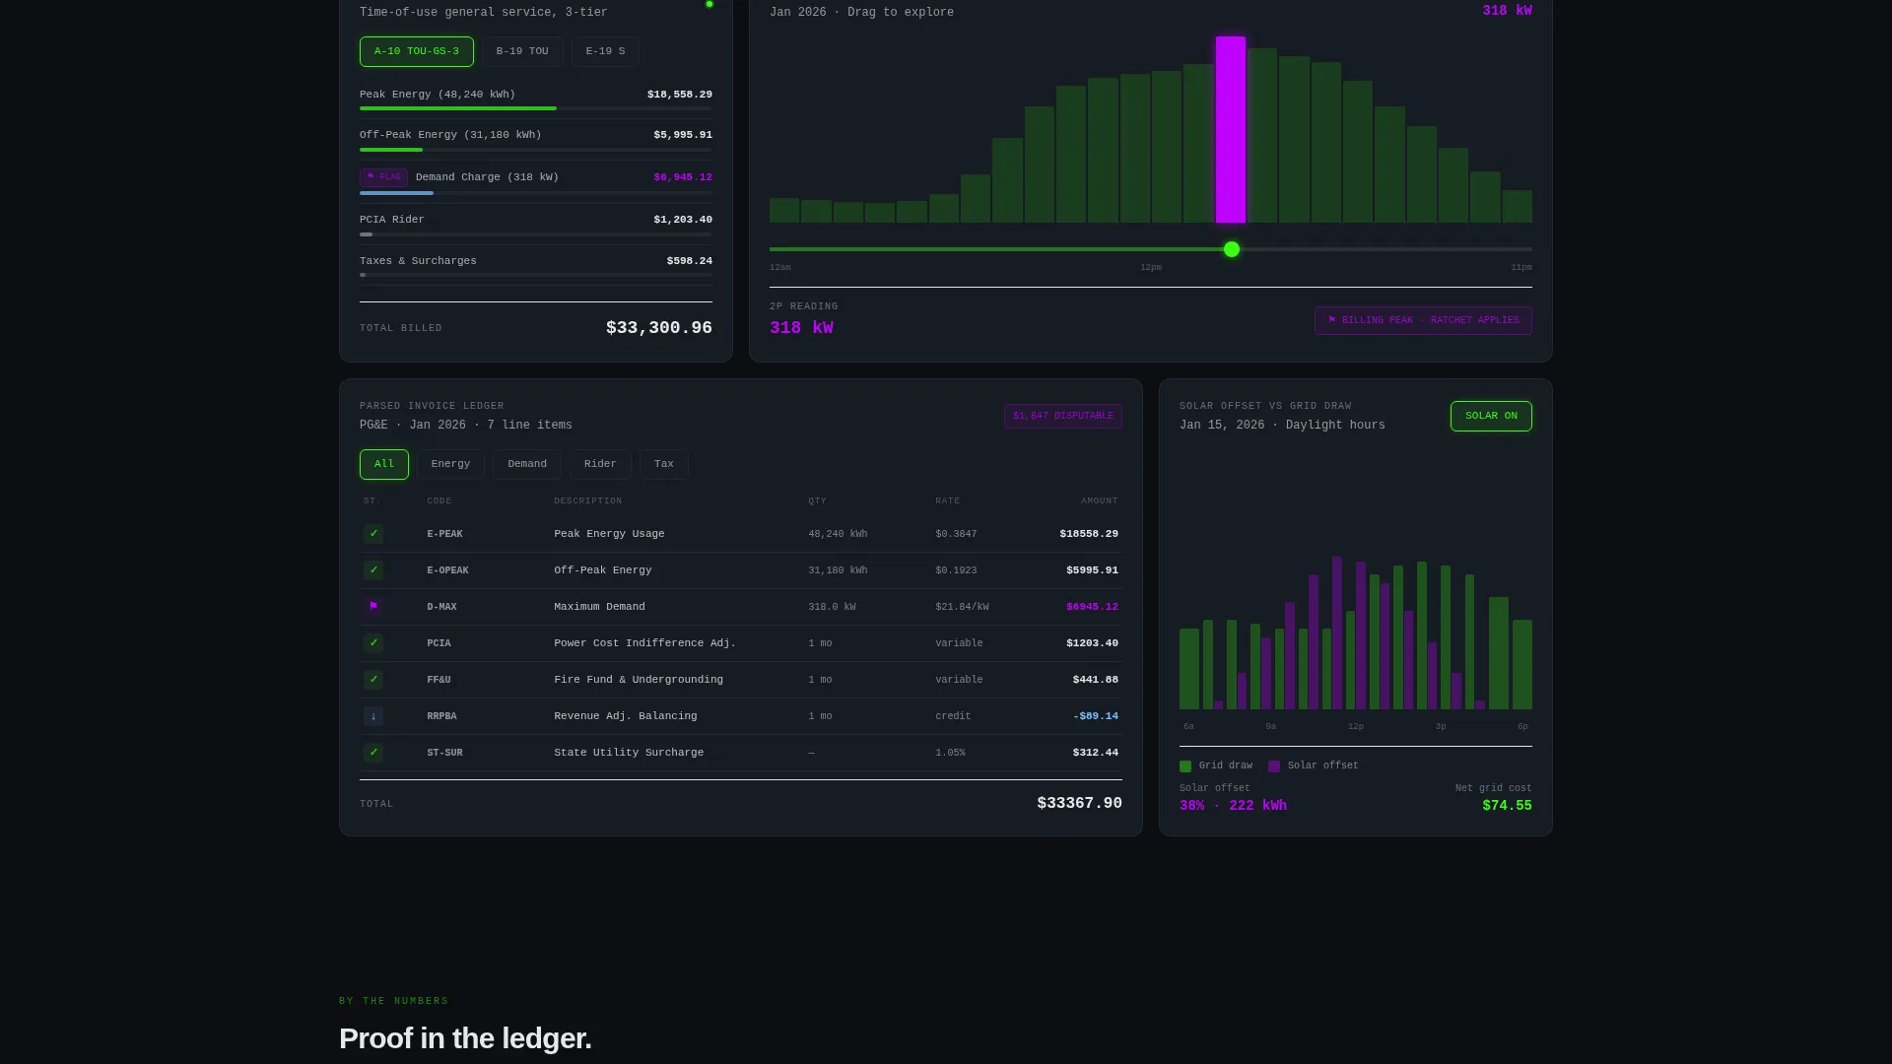Toggle the Solar On switch
The width and height of the screenshot is (1892, 1064).
[x=1491, y=416]
